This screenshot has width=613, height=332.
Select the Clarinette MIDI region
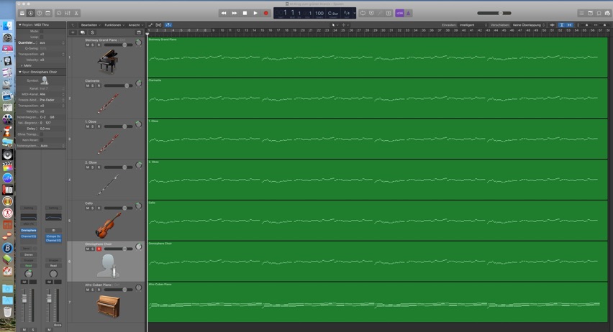pyautogui.click(x=377, y=98)
